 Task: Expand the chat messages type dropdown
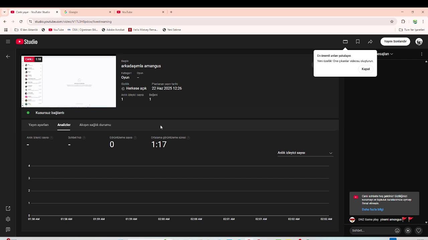385,54
